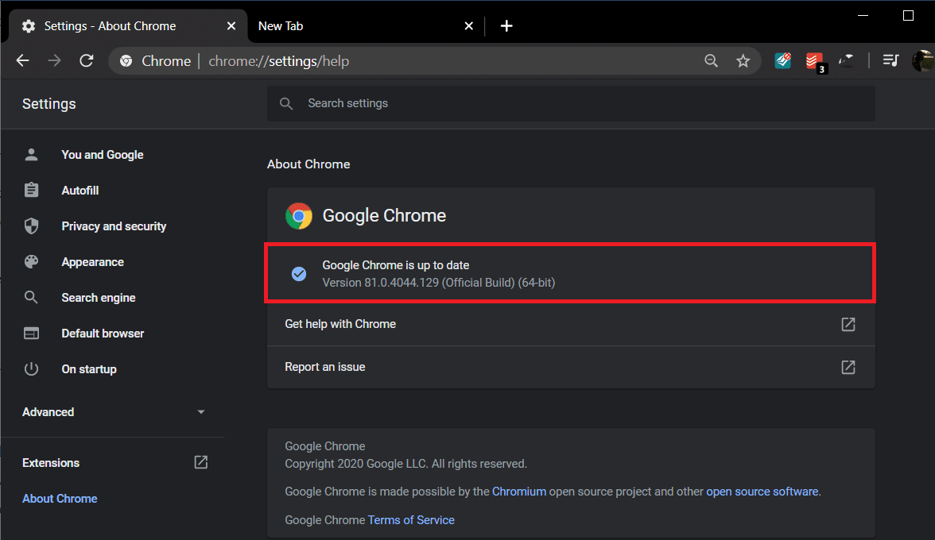Screen dimensions: 935x540
Task: Click the Autofill icon in the sidebar
Action: pos(31,190)
